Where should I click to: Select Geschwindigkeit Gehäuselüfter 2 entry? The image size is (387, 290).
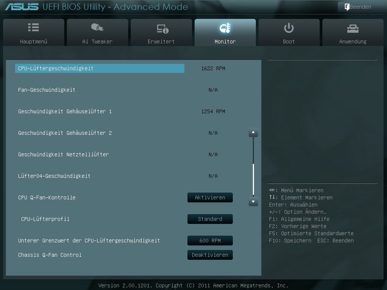(x=65, y=133)
